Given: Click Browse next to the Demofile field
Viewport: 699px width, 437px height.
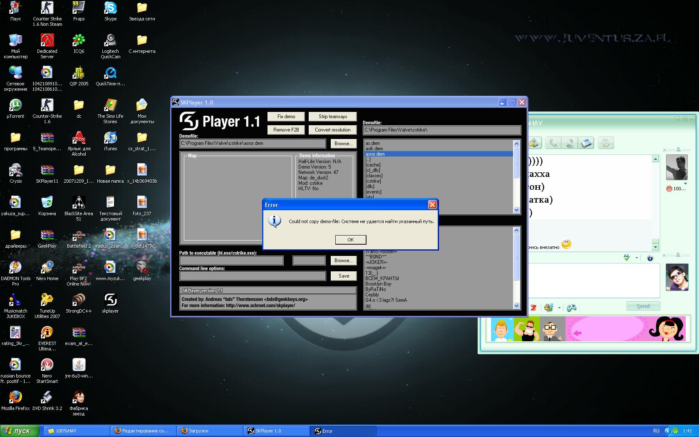Looking at the screenshot, I should point(344,144).
